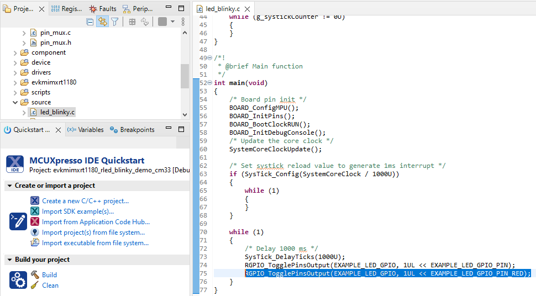Screen dimensions: 536x296
Task: Click Create a new C/C++ project link
Action: [x=85, y=201]
